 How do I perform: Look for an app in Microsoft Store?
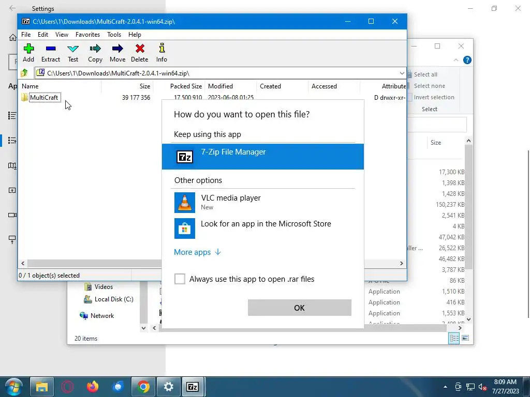(262, 228)
